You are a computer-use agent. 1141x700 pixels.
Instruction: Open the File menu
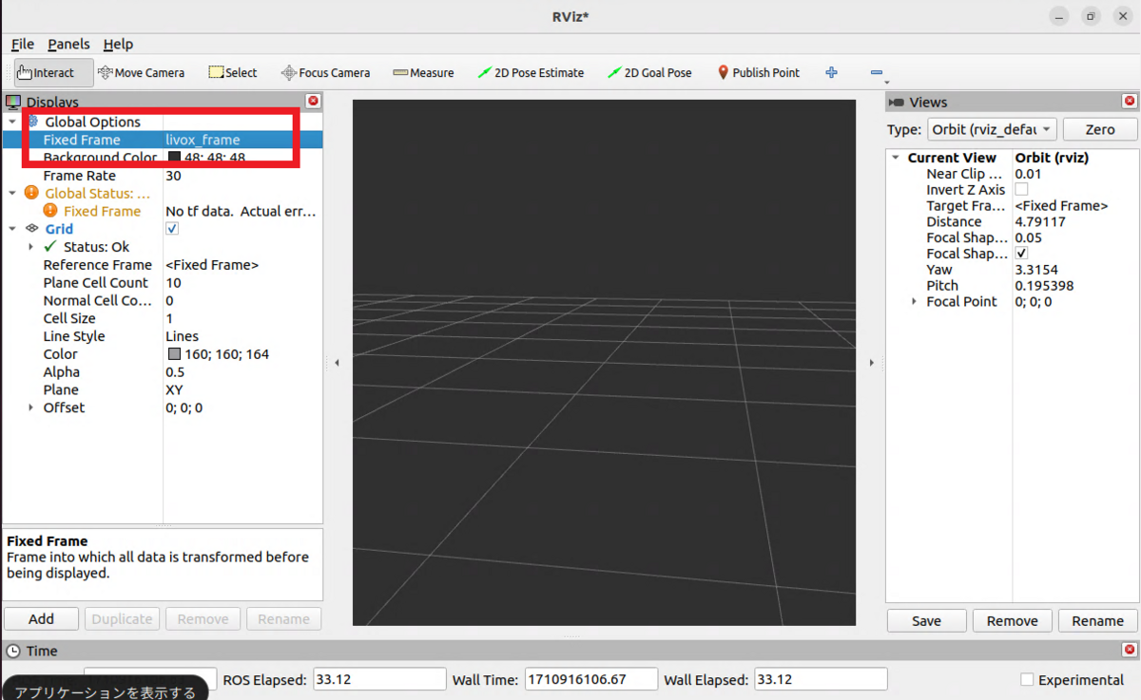(x=22, y=44)
